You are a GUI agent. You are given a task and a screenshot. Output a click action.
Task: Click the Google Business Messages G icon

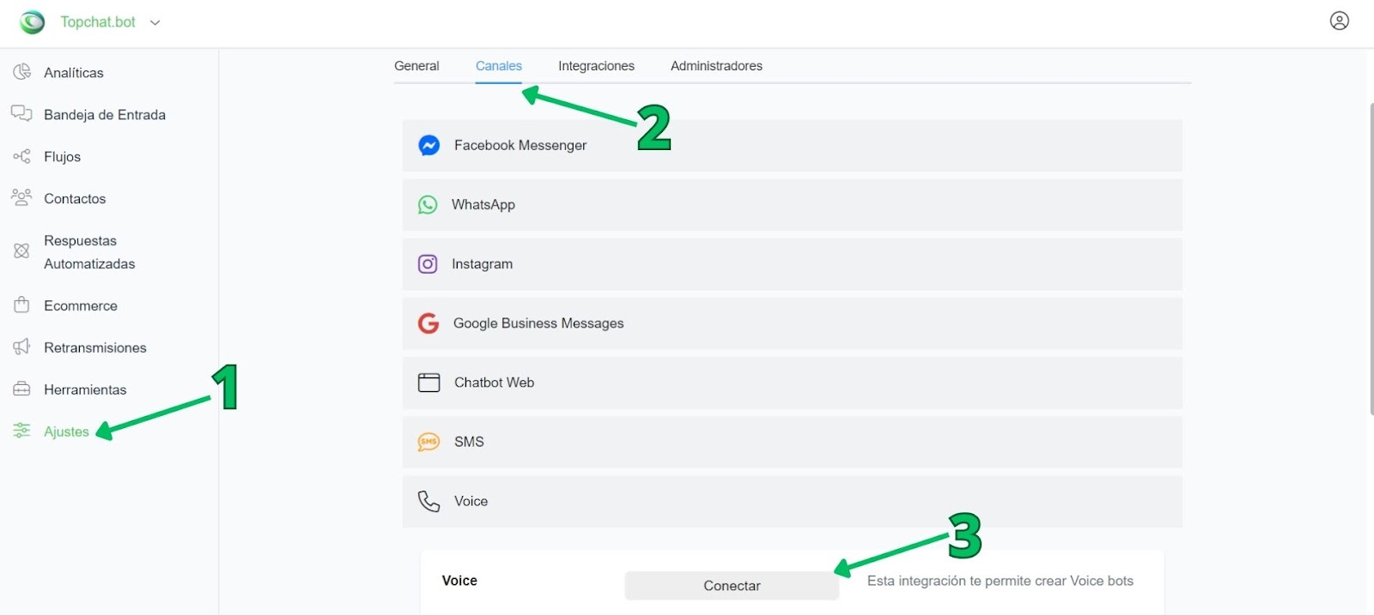pos(429,323)
